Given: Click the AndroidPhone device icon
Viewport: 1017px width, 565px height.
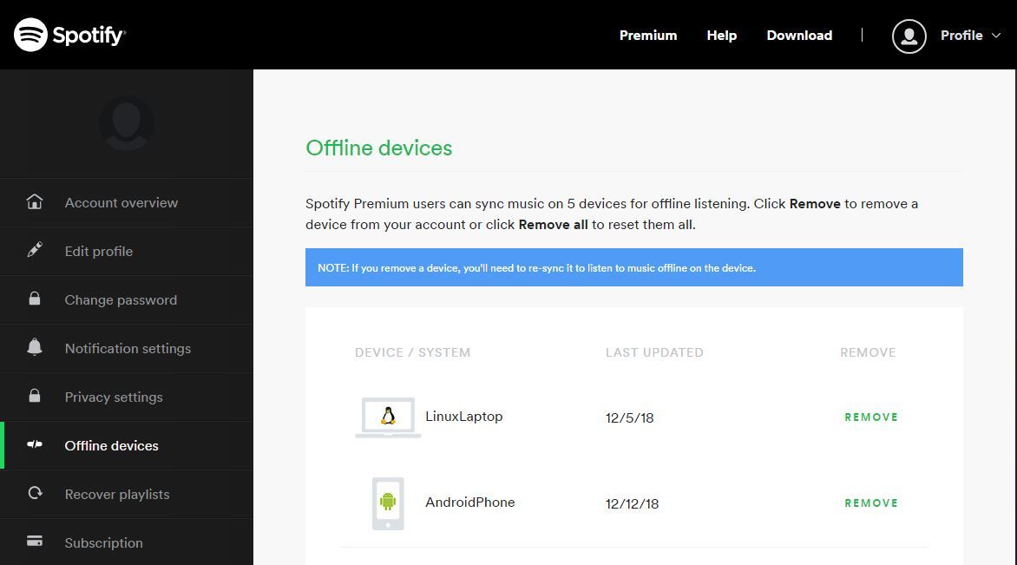Looking at the screenshot, I should click(x=388, y=503).
